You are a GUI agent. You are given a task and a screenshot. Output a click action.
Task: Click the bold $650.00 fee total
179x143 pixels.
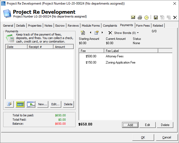coord(85,124)
